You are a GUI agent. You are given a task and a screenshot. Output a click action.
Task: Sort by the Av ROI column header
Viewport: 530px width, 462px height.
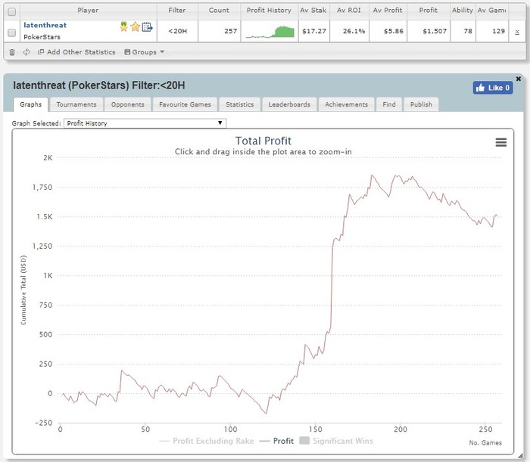[349, 10]
